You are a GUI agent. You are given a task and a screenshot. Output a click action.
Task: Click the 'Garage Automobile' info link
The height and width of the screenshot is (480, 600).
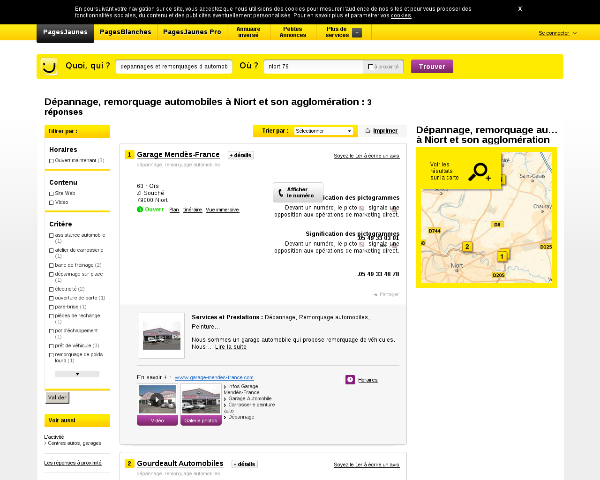click(x=250, y=398)
